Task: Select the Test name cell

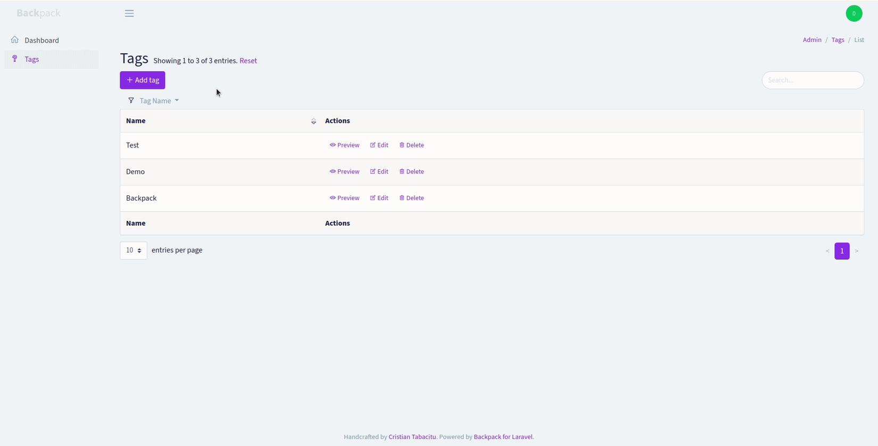Action: click(x=220, y=145)
